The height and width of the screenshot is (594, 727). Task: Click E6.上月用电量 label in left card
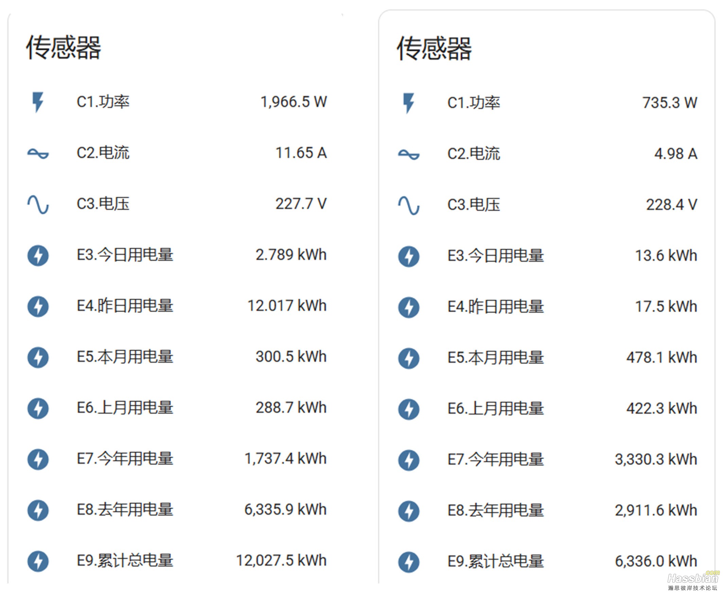click(x=125, y=408)
